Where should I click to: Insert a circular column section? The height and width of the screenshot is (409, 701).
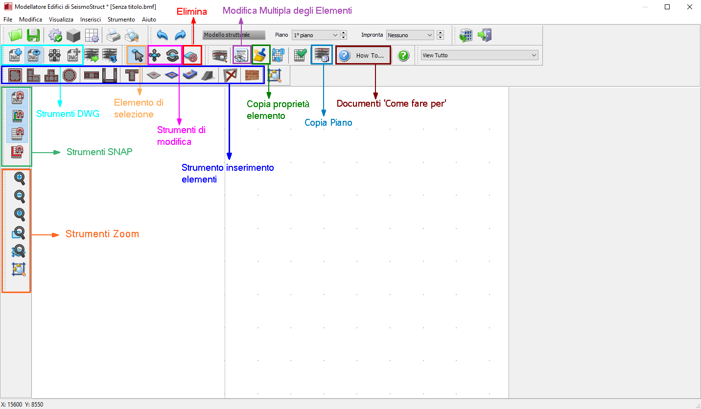click(x=70, y=75)
